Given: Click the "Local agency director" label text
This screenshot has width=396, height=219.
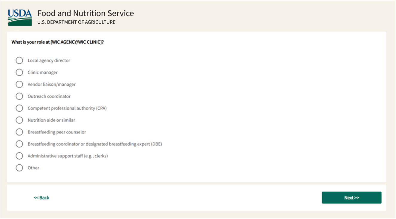Looking at the screenshot, I should click(49, 61).
